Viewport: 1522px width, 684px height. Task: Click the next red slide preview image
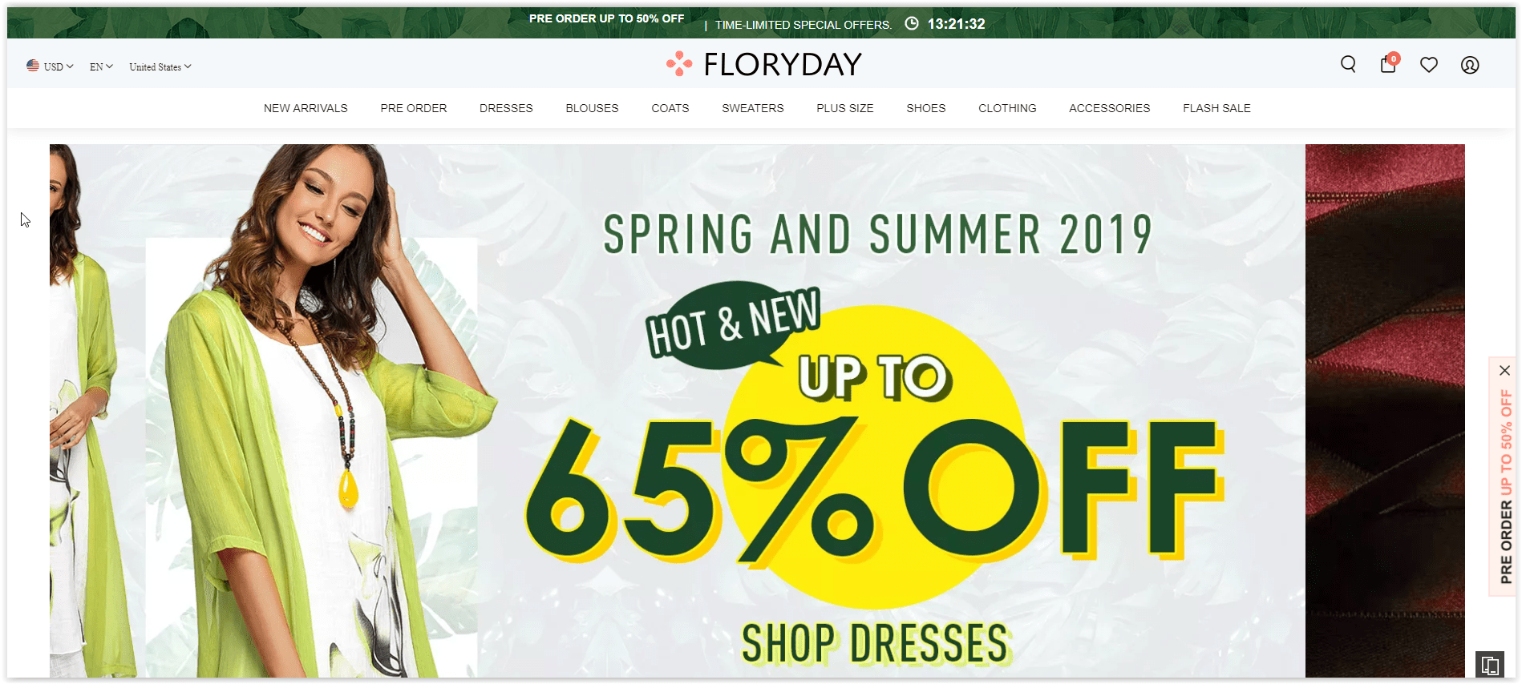[x=1385, y=410]
